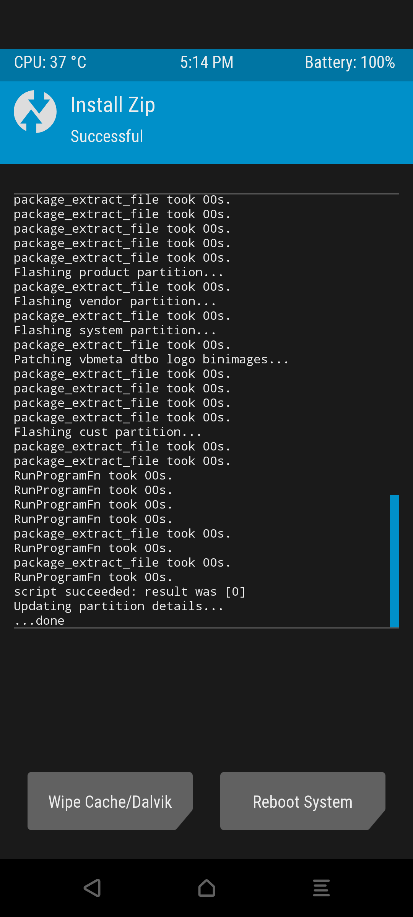Tap the home navigation icon
This screenshot has height=917, width=413.
click(x=206, y=888)
